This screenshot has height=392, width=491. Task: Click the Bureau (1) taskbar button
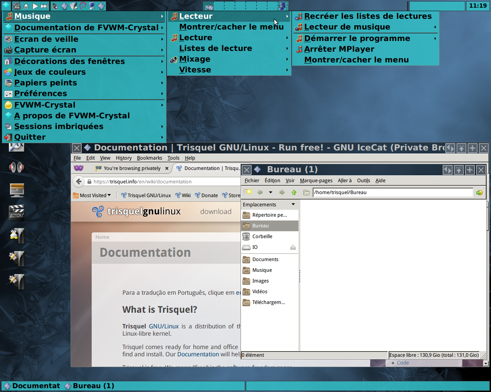[89, 386]
